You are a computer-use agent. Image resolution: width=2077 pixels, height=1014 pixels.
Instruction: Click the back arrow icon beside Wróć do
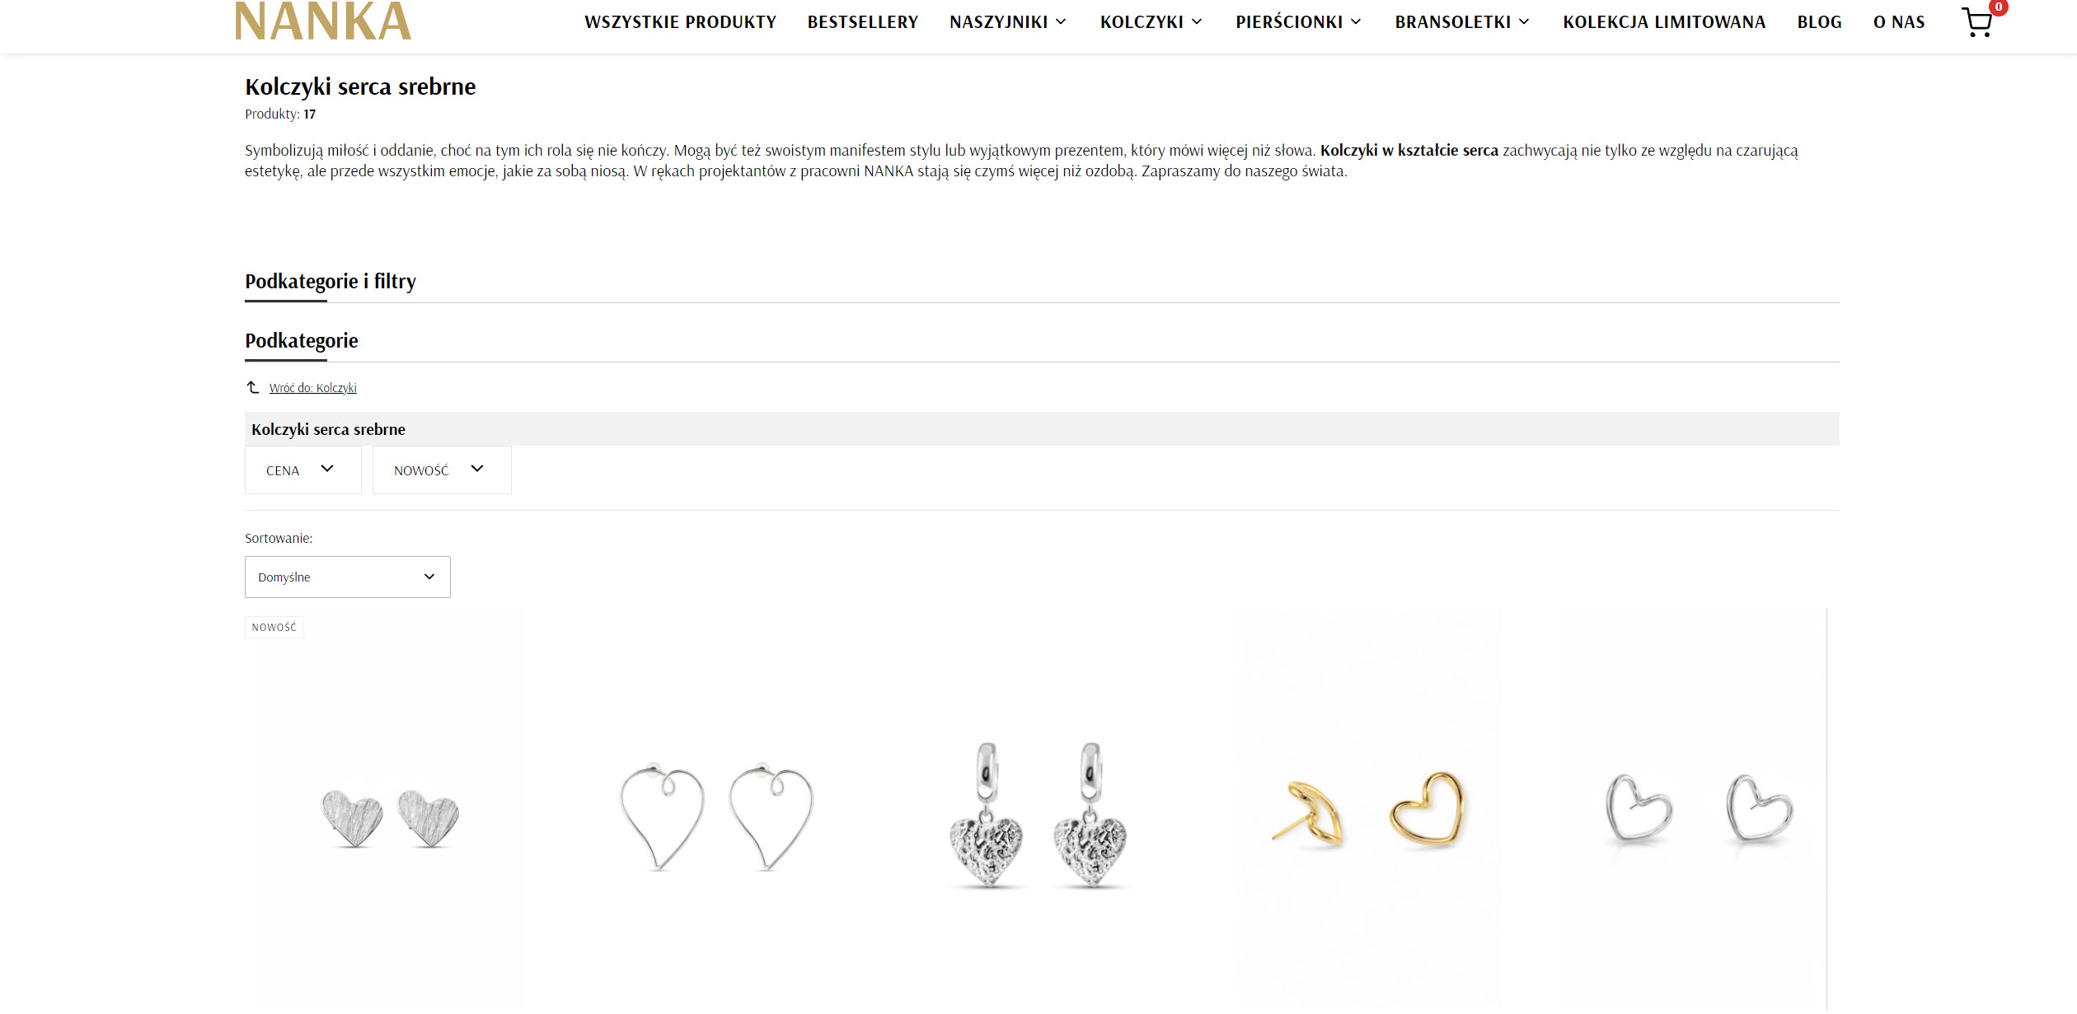click(x=253, y=387)
